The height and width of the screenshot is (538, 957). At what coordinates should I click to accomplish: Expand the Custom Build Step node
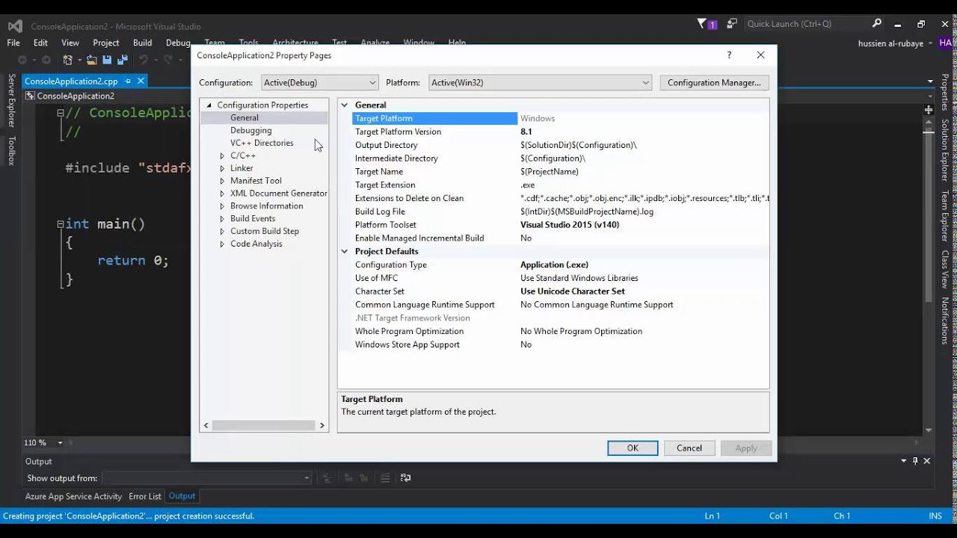tap(222, 232)
